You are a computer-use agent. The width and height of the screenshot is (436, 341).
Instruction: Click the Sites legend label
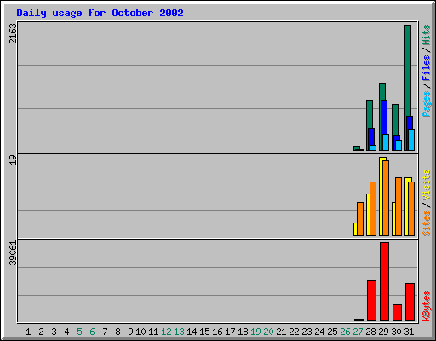(426, 223)
